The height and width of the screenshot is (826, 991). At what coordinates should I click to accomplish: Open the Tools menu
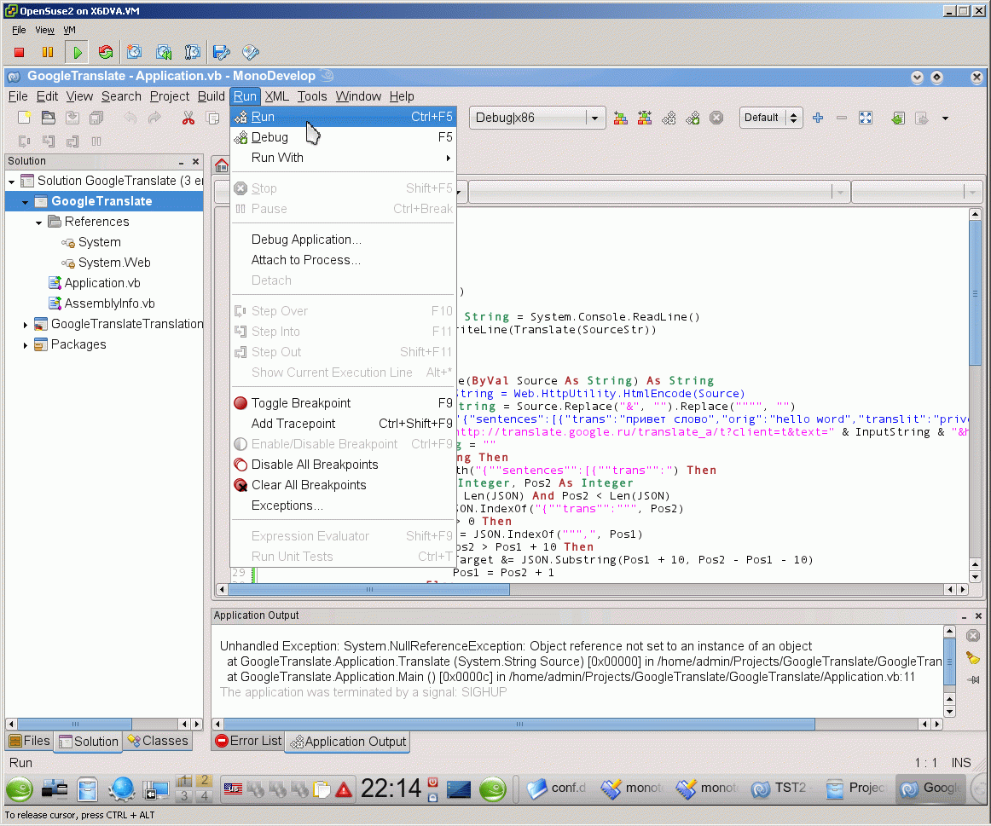coord(312,96)
